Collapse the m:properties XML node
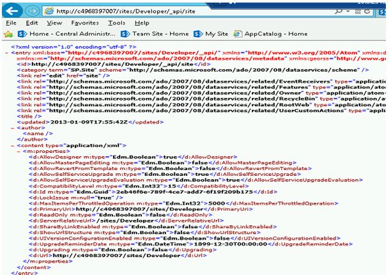This screenshot has width=391, height=275. [19, 152]
